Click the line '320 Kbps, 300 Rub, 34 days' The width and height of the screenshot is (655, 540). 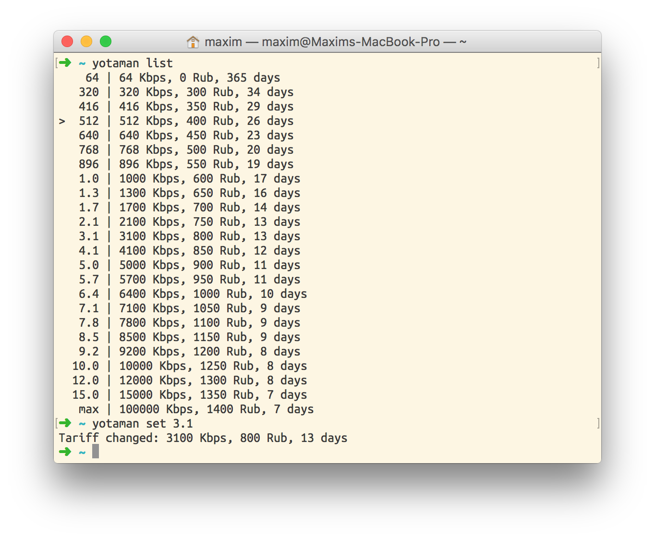click(x=206, y=92)
